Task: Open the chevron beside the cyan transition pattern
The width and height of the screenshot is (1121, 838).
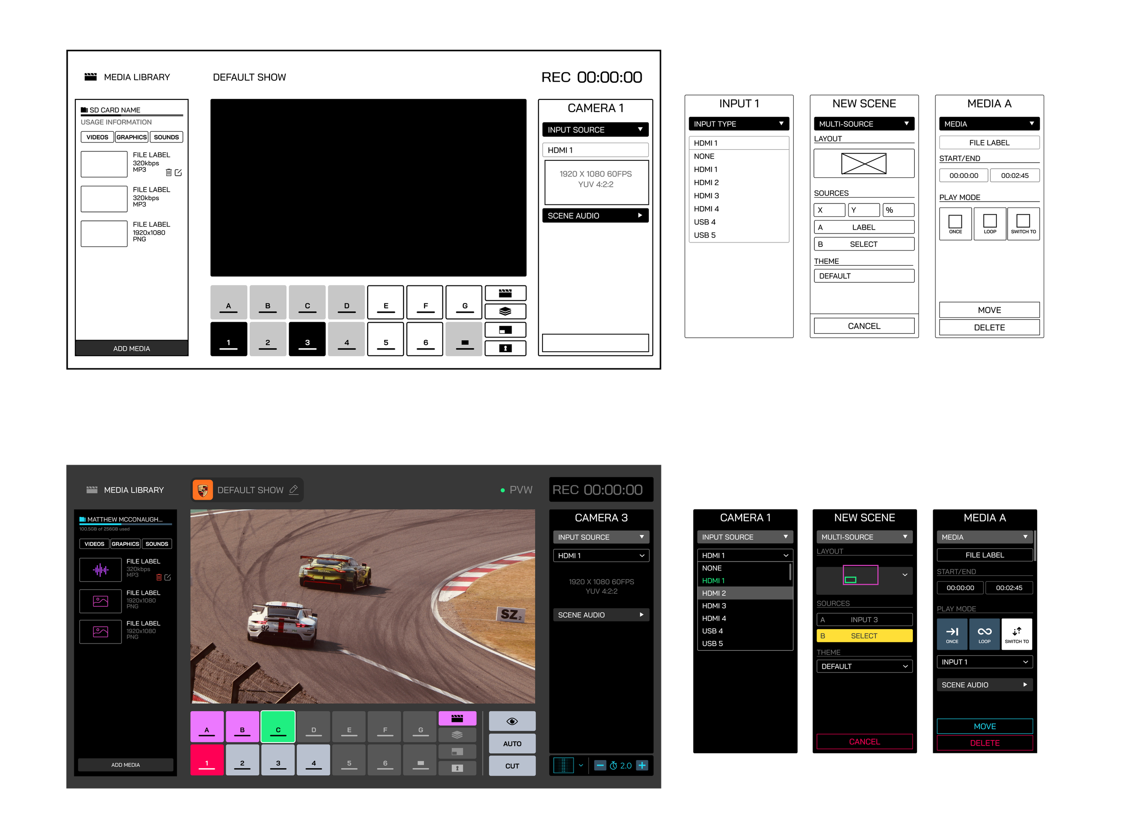Action: (581, 765)
